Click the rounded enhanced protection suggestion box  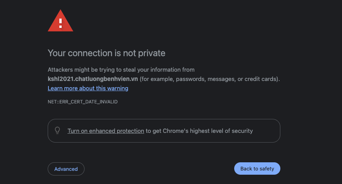tap(164, 131)
